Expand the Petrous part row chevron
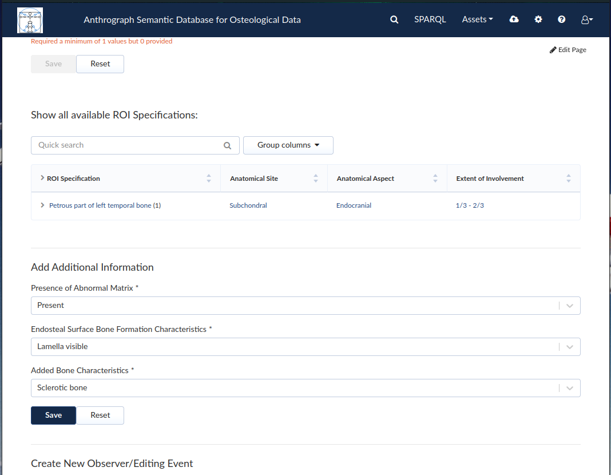This screenshot has width=611, height=475. [42, 205]
